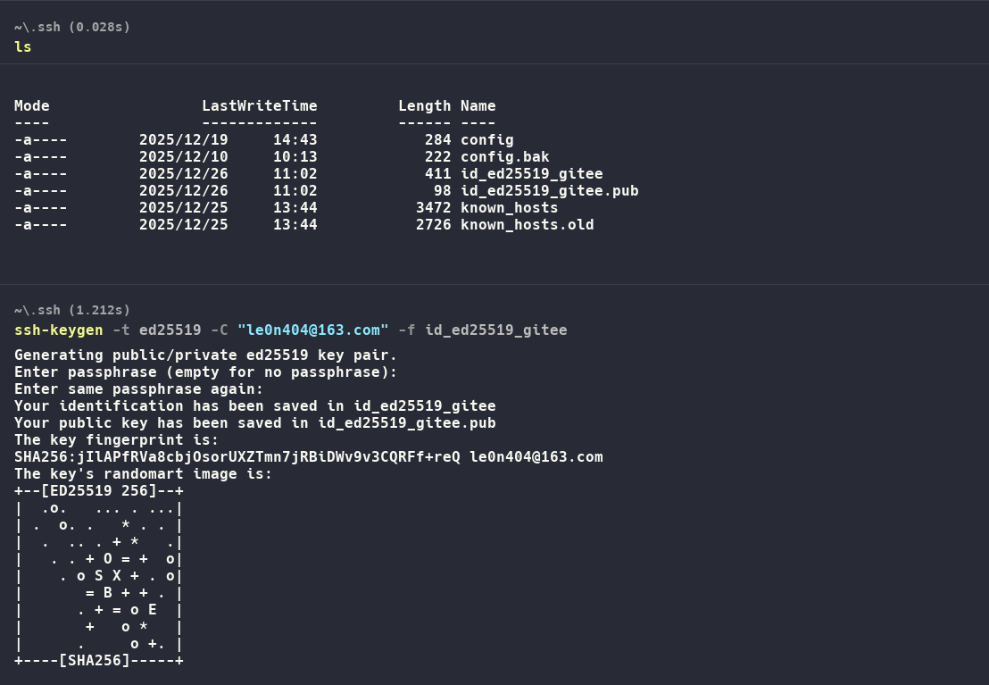Click the "Enter passphrase (empty for no passphrase)" line

205,372
